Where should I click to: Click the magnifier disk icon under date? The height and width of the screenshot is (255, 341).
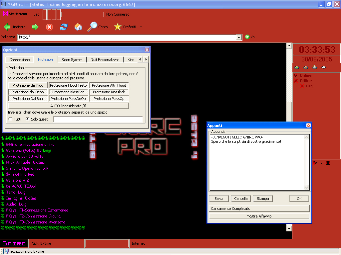click(314, 67)
